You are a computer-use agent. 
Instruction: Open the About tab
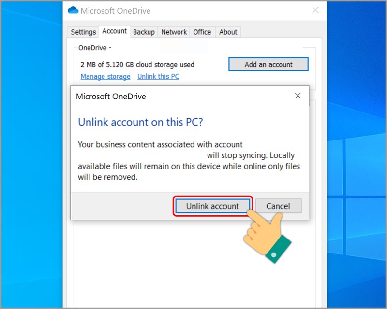(x=228, y=32)
